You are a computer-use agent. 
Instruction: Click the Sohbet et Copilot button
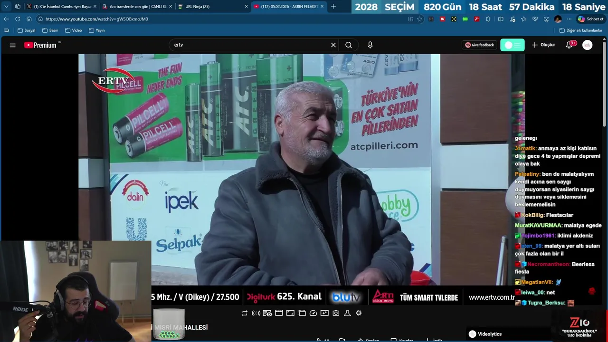click(590, 19)
